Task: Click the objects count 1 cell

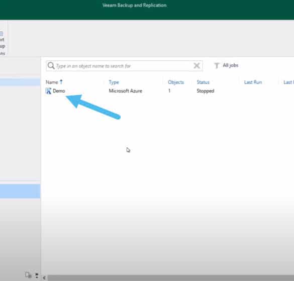Action: [169, 91]
